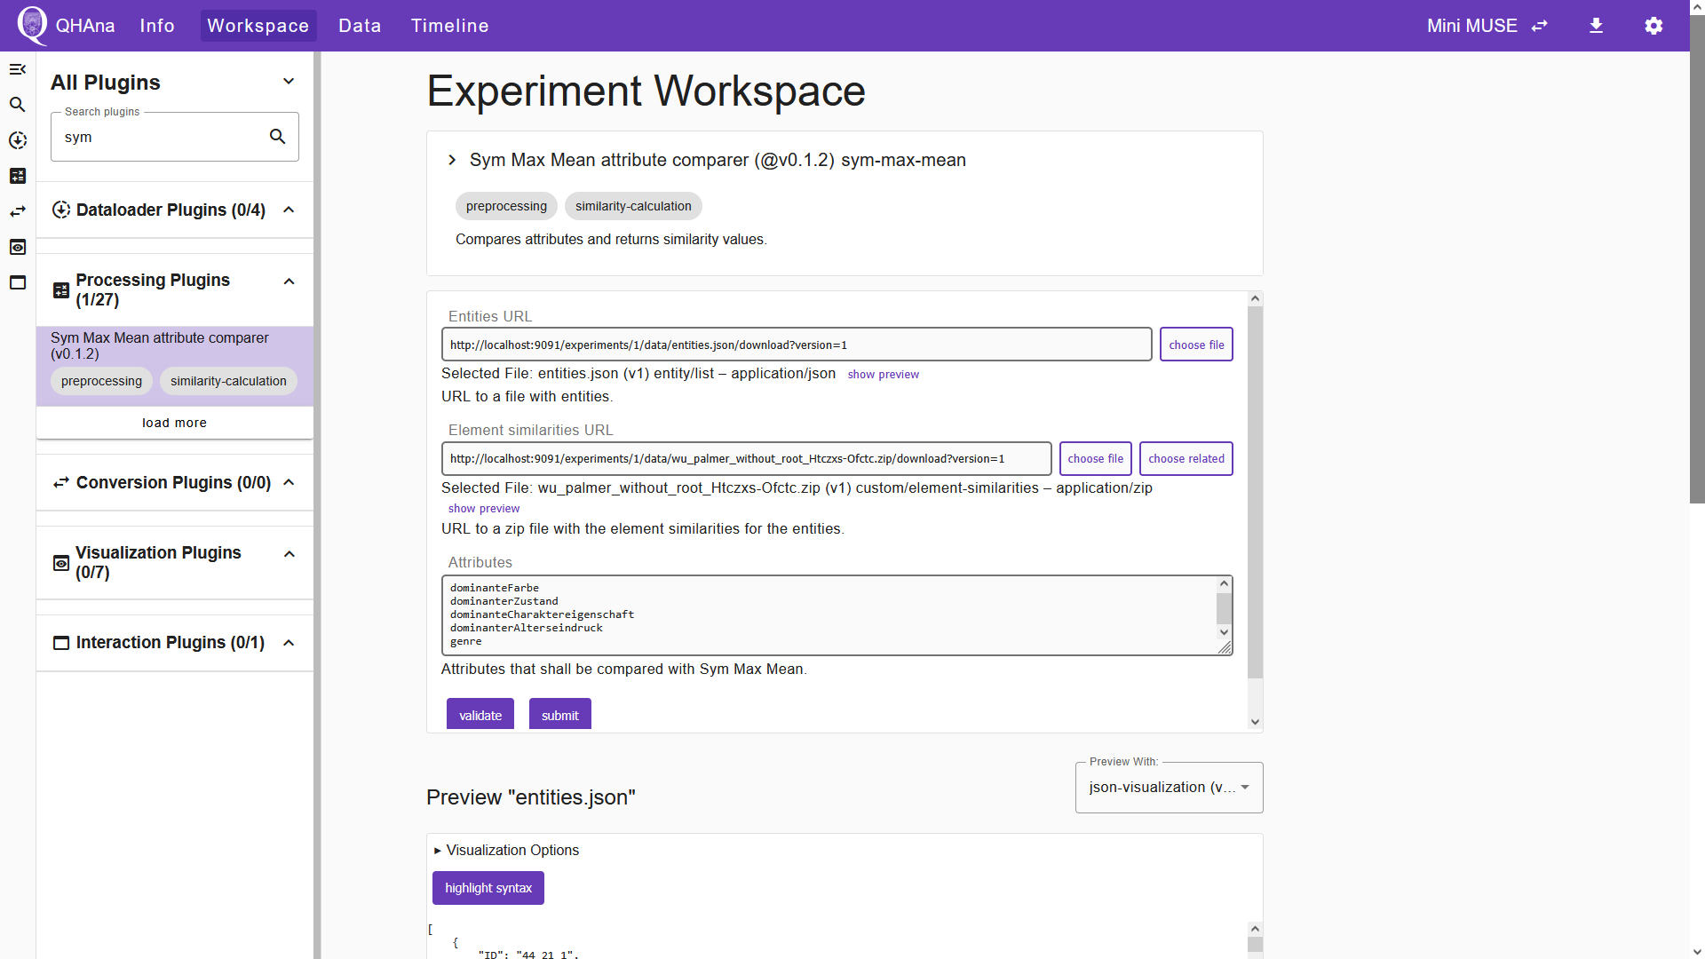The image size is (1705, 959).
Task: Expand the Sym Max Mean plugin details chevron
Action: pos(452,160)
